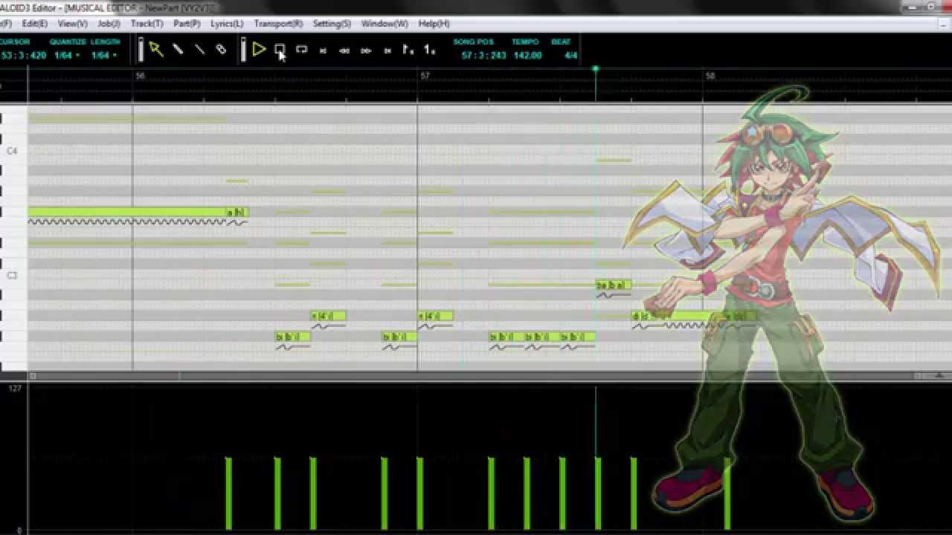
Task: Click the toolbar grip handle before the Play button
Action: click(x=242, y=50)
